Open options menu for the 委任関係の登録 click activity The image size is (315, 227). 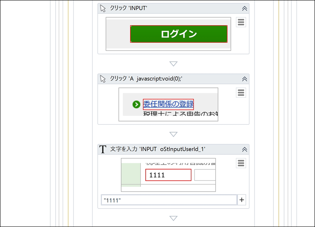[241, 92]
